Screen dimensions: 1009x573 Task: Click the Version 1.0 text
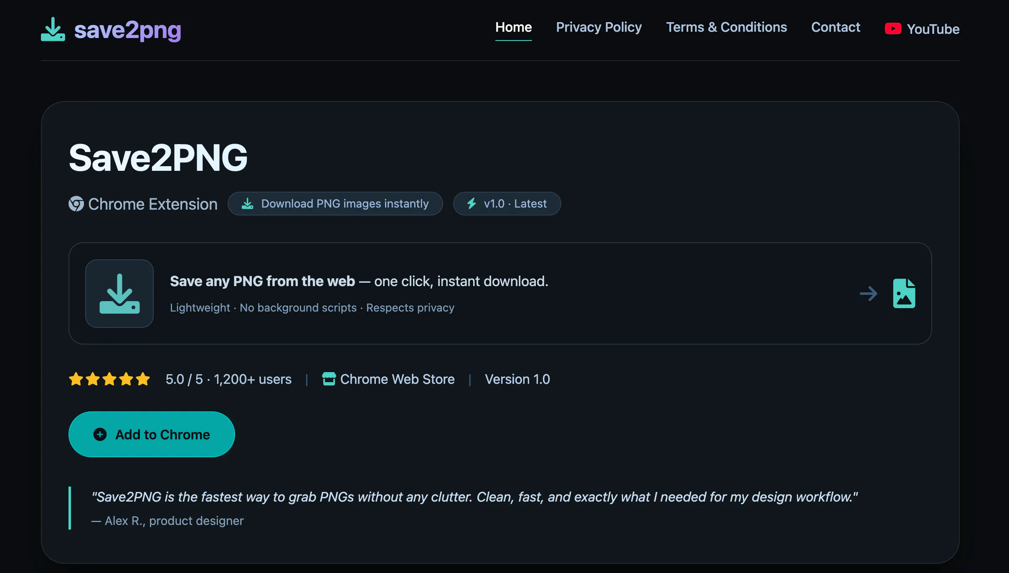pos(517,379)
